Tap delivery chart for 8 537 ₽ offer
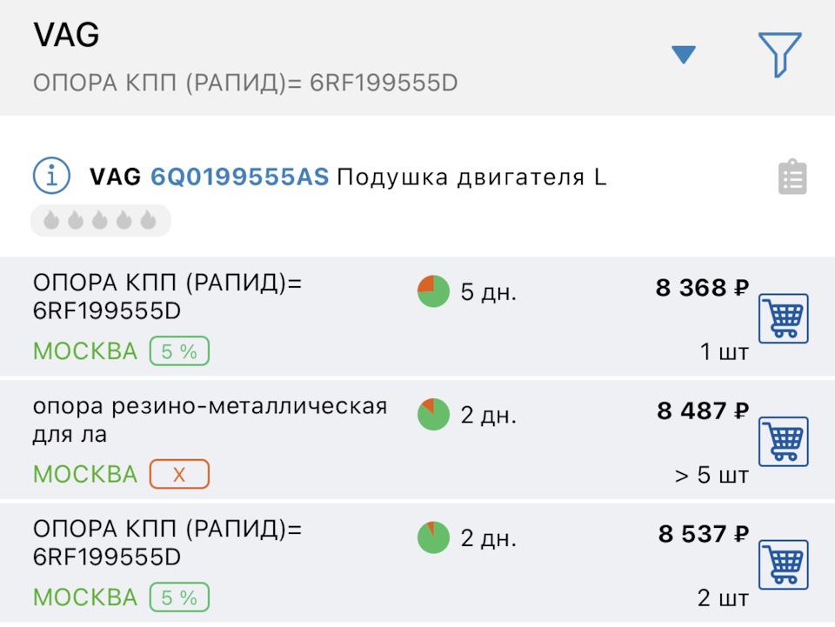The width and height of the screenshot is (835, 627). pyautogui.click(x=433, y=537)
